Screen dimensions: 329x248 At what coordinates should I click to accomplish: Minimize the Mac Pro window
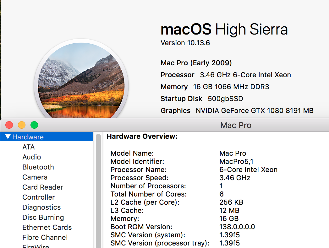coord(22,125)
